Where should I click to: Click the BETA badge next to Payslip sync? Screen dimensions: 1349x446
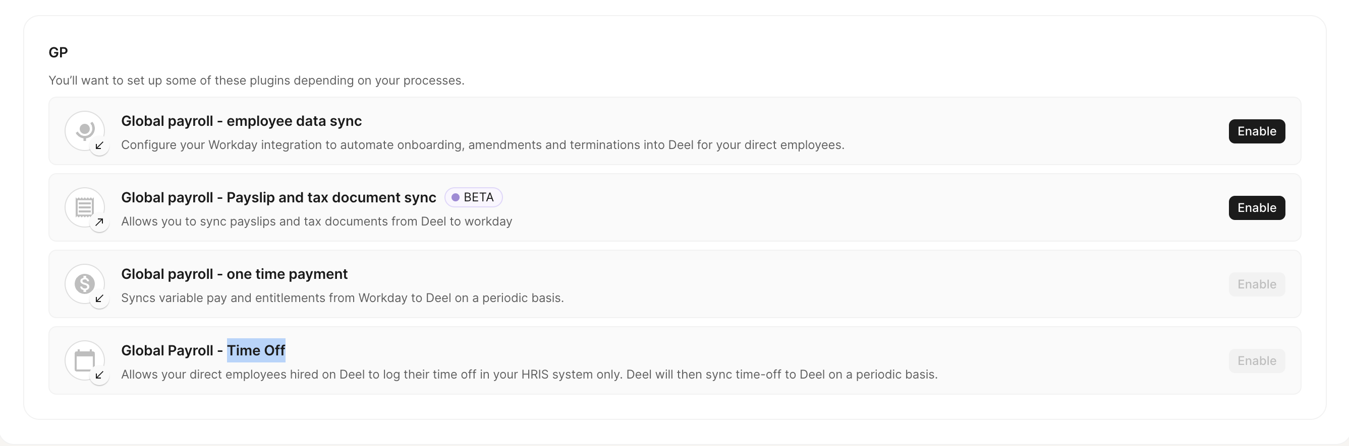tap(473, 197)
